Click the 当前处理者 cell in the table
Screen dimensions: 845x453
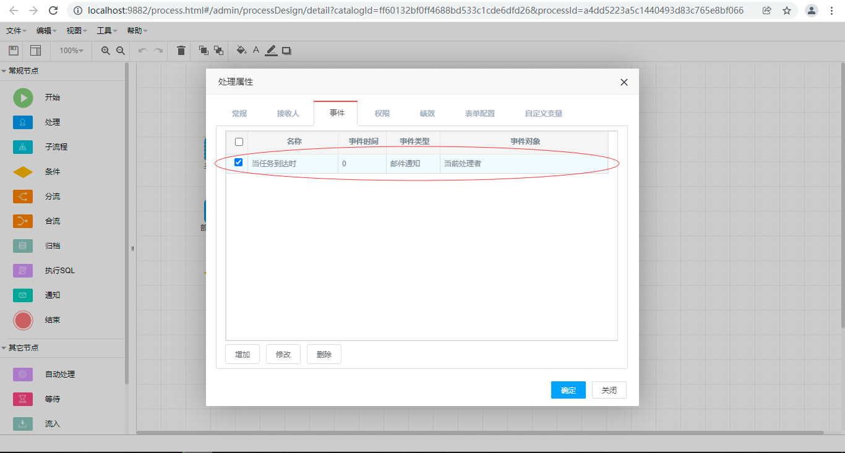click(523, 164)
